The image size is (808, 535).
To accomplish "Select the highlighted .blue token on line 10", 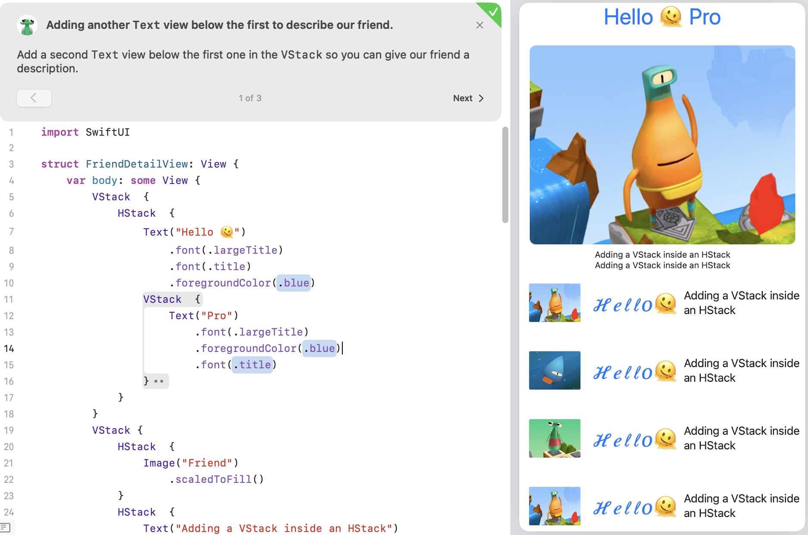I will [x=293, y=283].
